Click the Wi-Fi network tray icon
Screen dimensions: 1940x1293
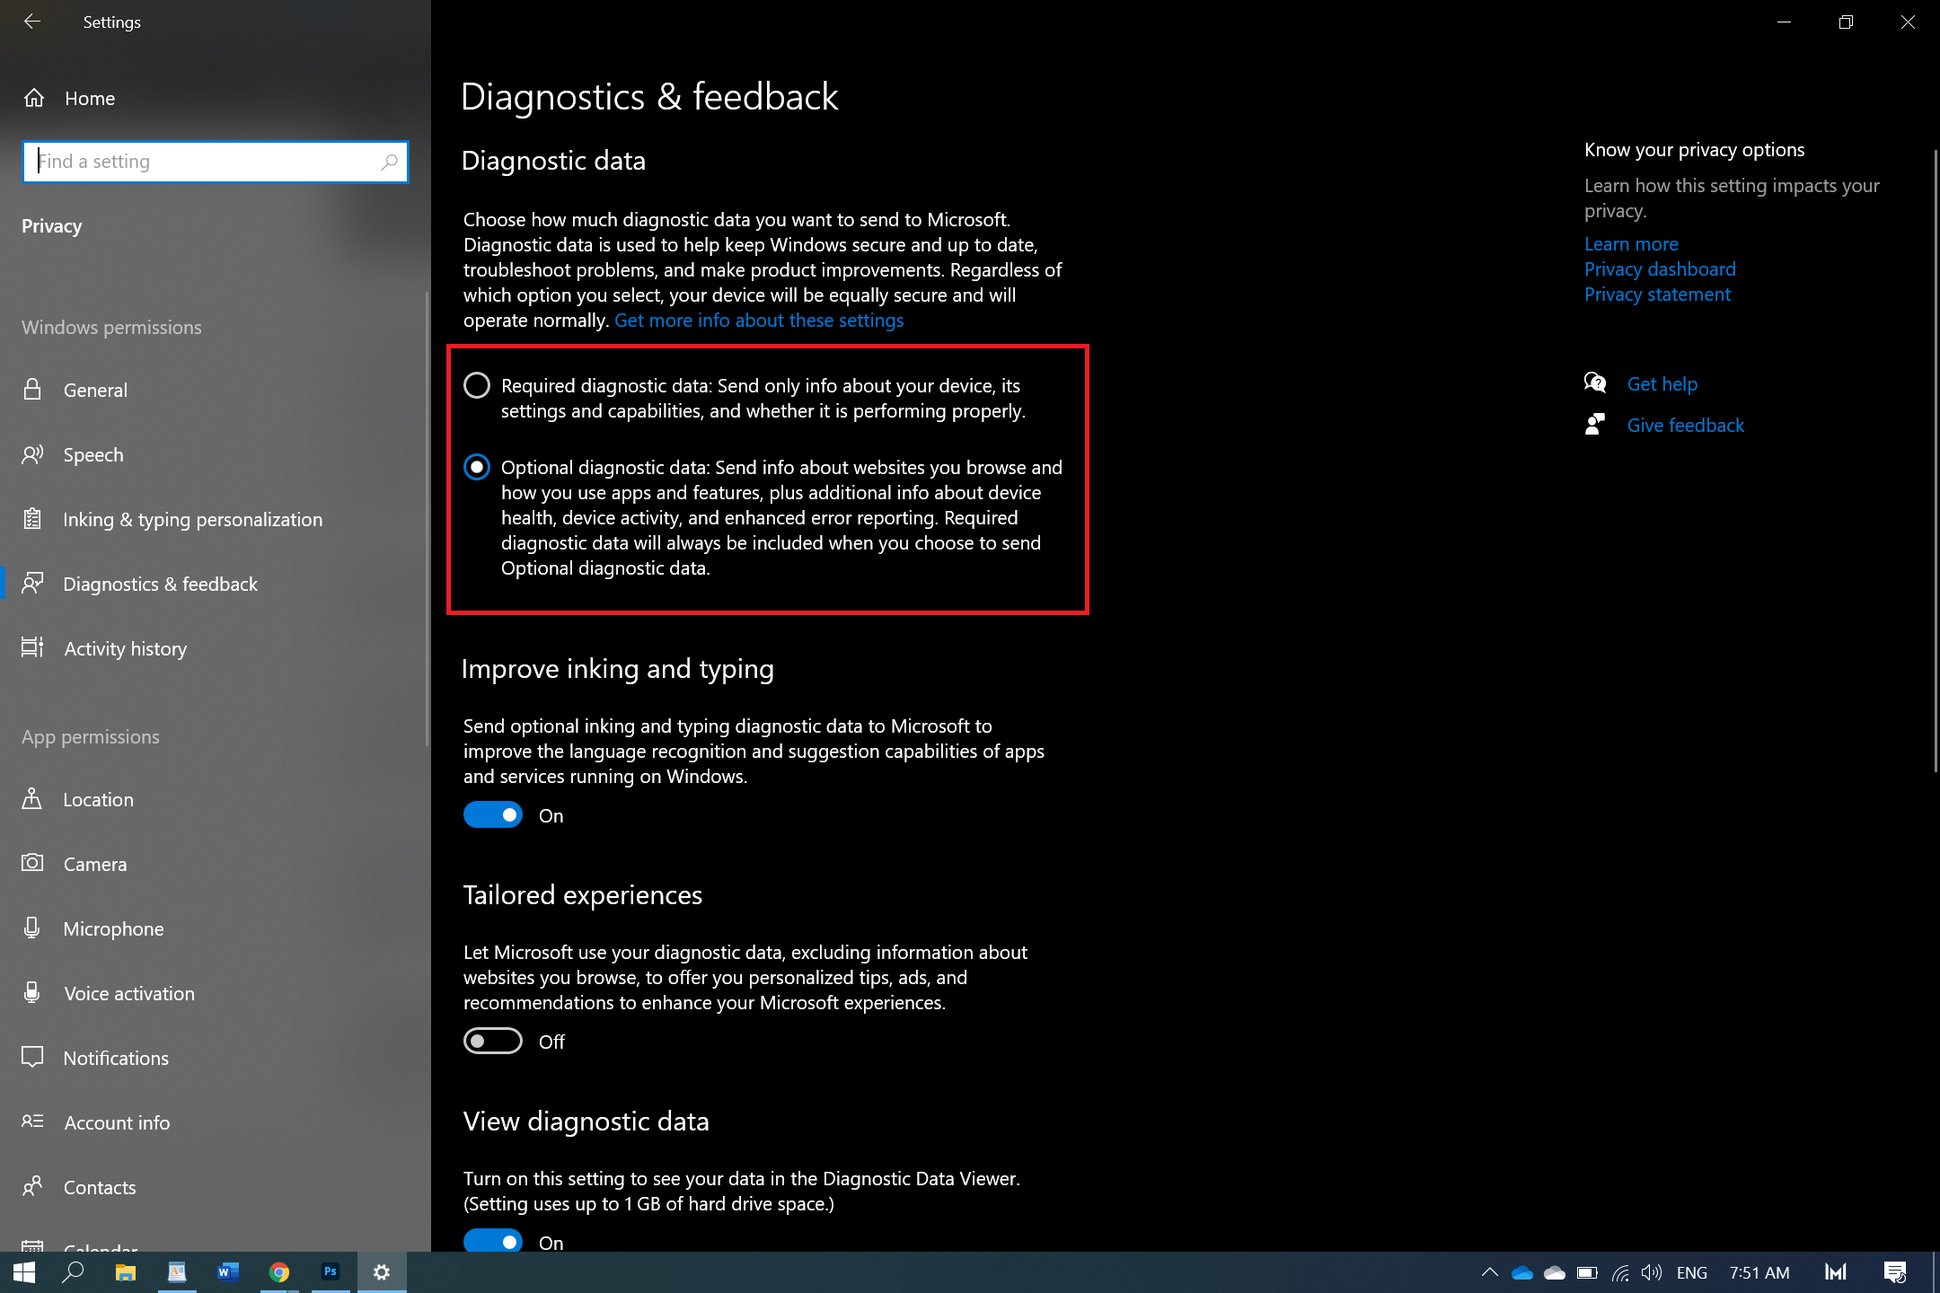[x=1620, y=1273]
